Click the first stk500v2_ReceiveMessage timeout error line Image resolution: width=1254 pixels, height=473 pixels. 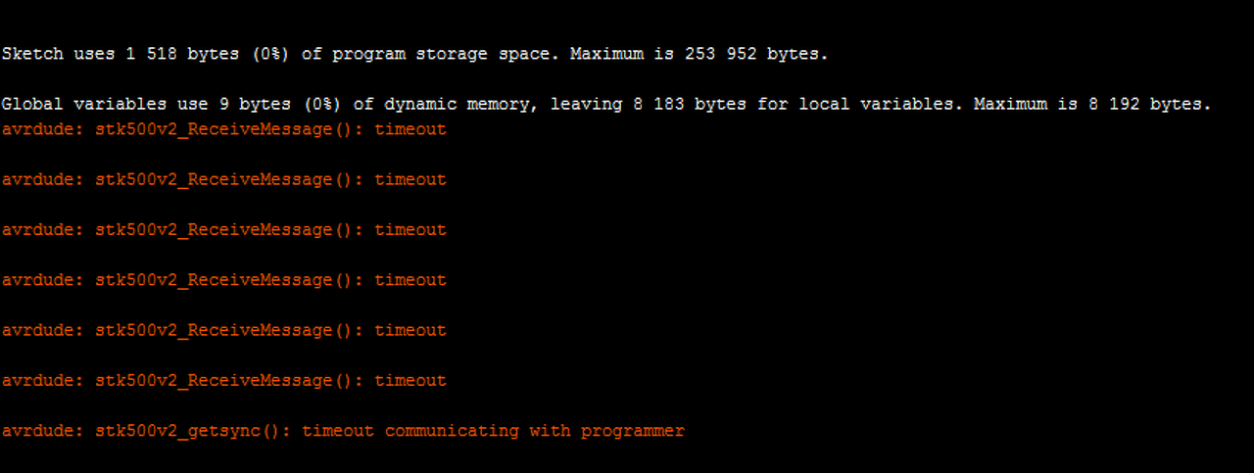point(223,129)
